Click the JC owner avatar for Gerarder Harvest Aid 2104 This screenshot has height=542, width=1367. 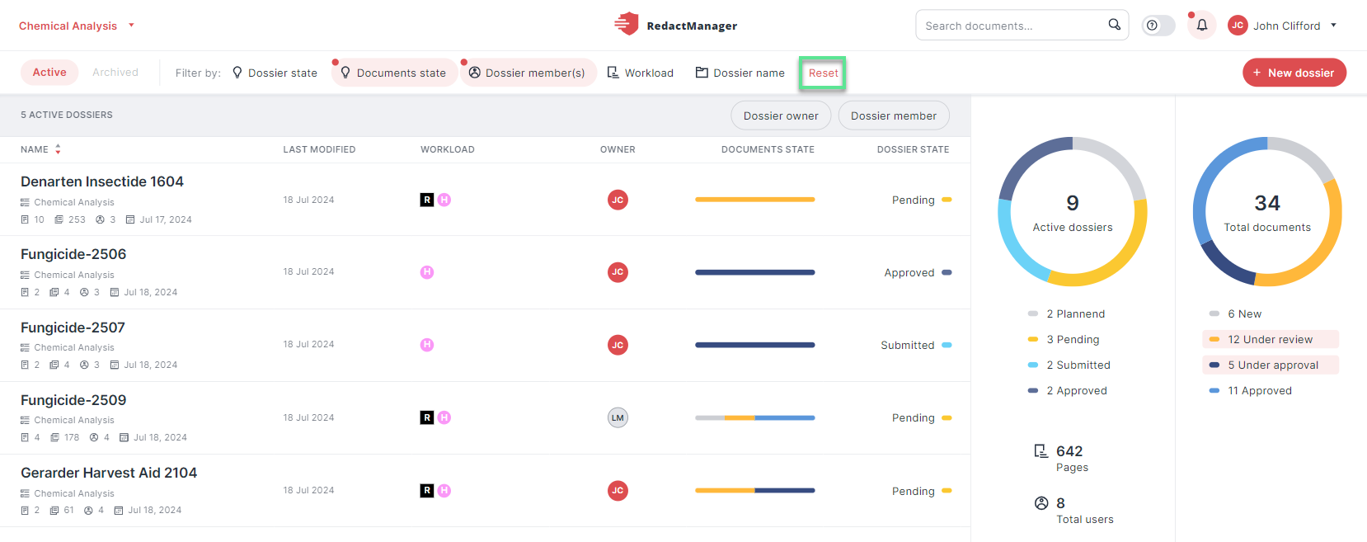click(618, 491)
